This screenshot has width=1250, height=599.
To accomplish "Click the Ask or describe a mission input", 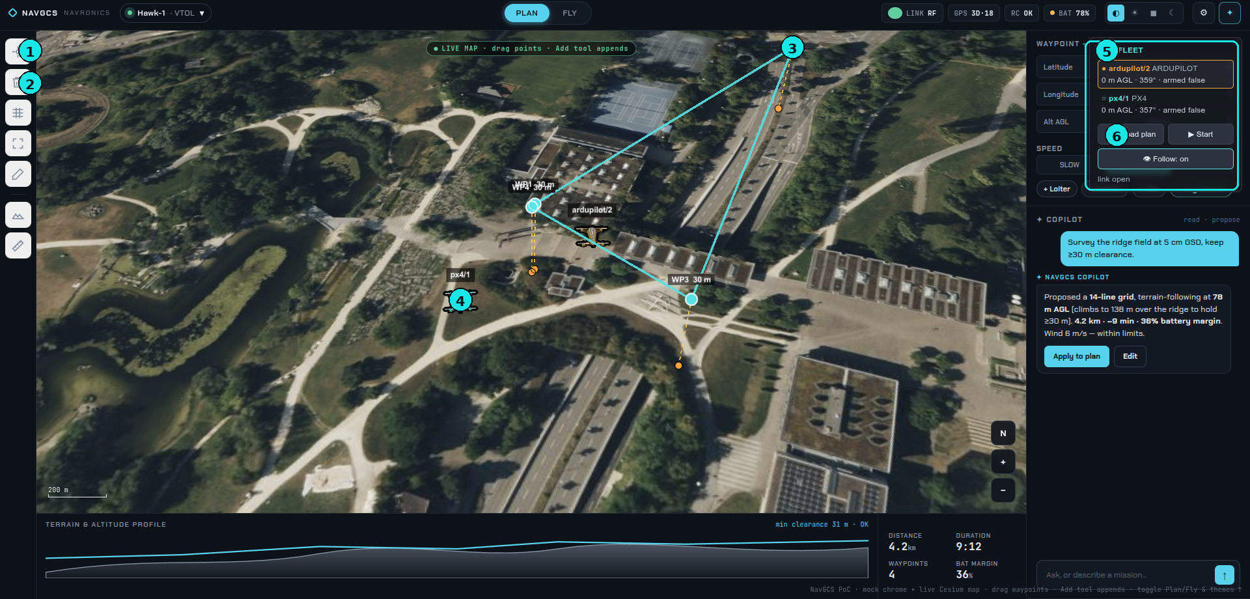I will click(x=1126, y=575).
